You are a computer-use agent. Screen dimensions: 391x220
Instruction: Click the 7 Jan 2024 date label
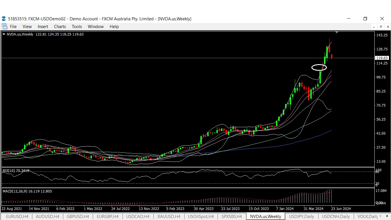(285, 209)
